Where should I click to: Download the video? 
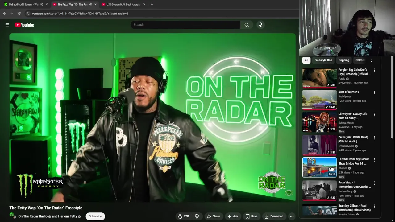[x=274, y=216]
